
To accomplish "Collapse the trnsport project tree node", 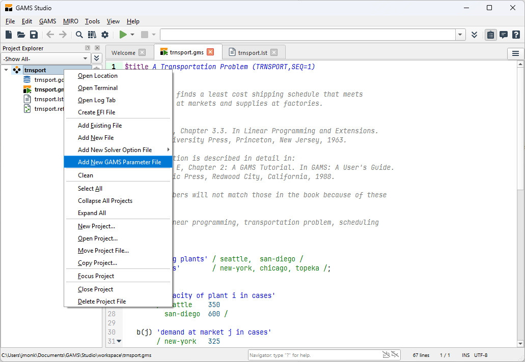I will pos(6,70).
